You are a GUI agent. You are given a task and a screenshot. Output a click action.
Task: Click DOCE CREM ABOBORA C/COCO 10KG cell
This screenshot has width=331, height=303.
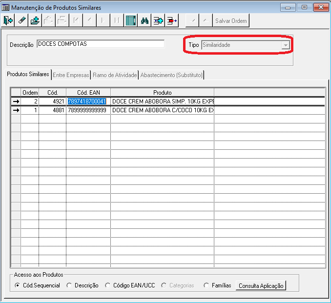pos(163,110)
